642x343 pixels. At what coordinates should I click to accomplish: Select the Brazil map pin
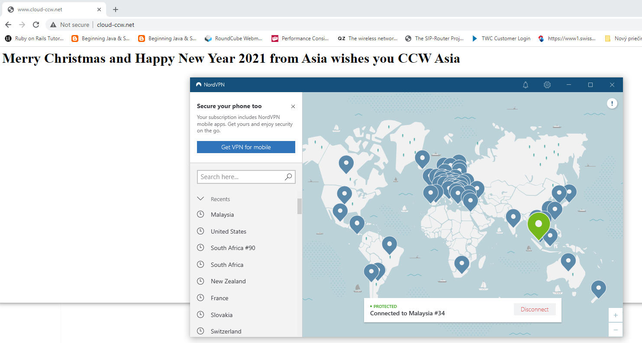(390, 245)
